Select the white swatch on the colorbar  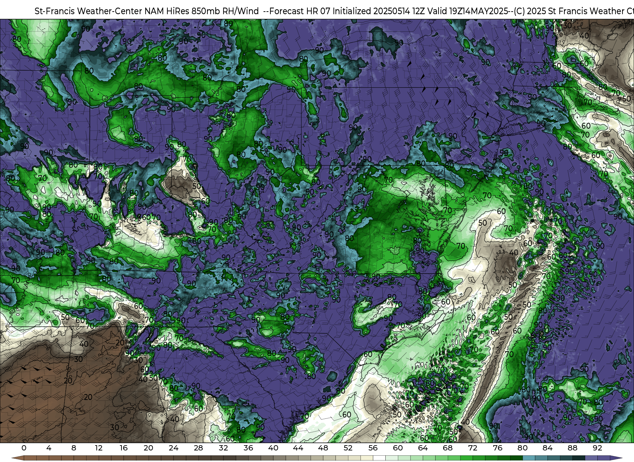(379, 458)
